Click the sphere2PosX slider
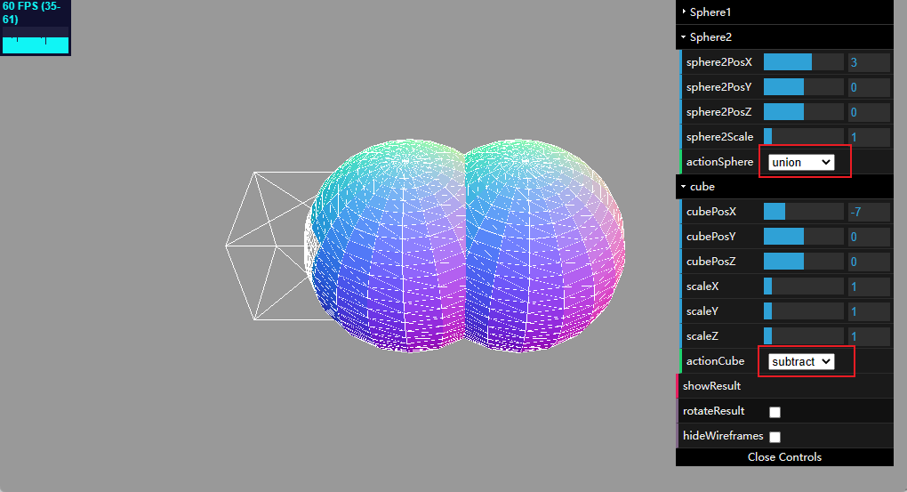907x492 pixels. click(803, 62)
